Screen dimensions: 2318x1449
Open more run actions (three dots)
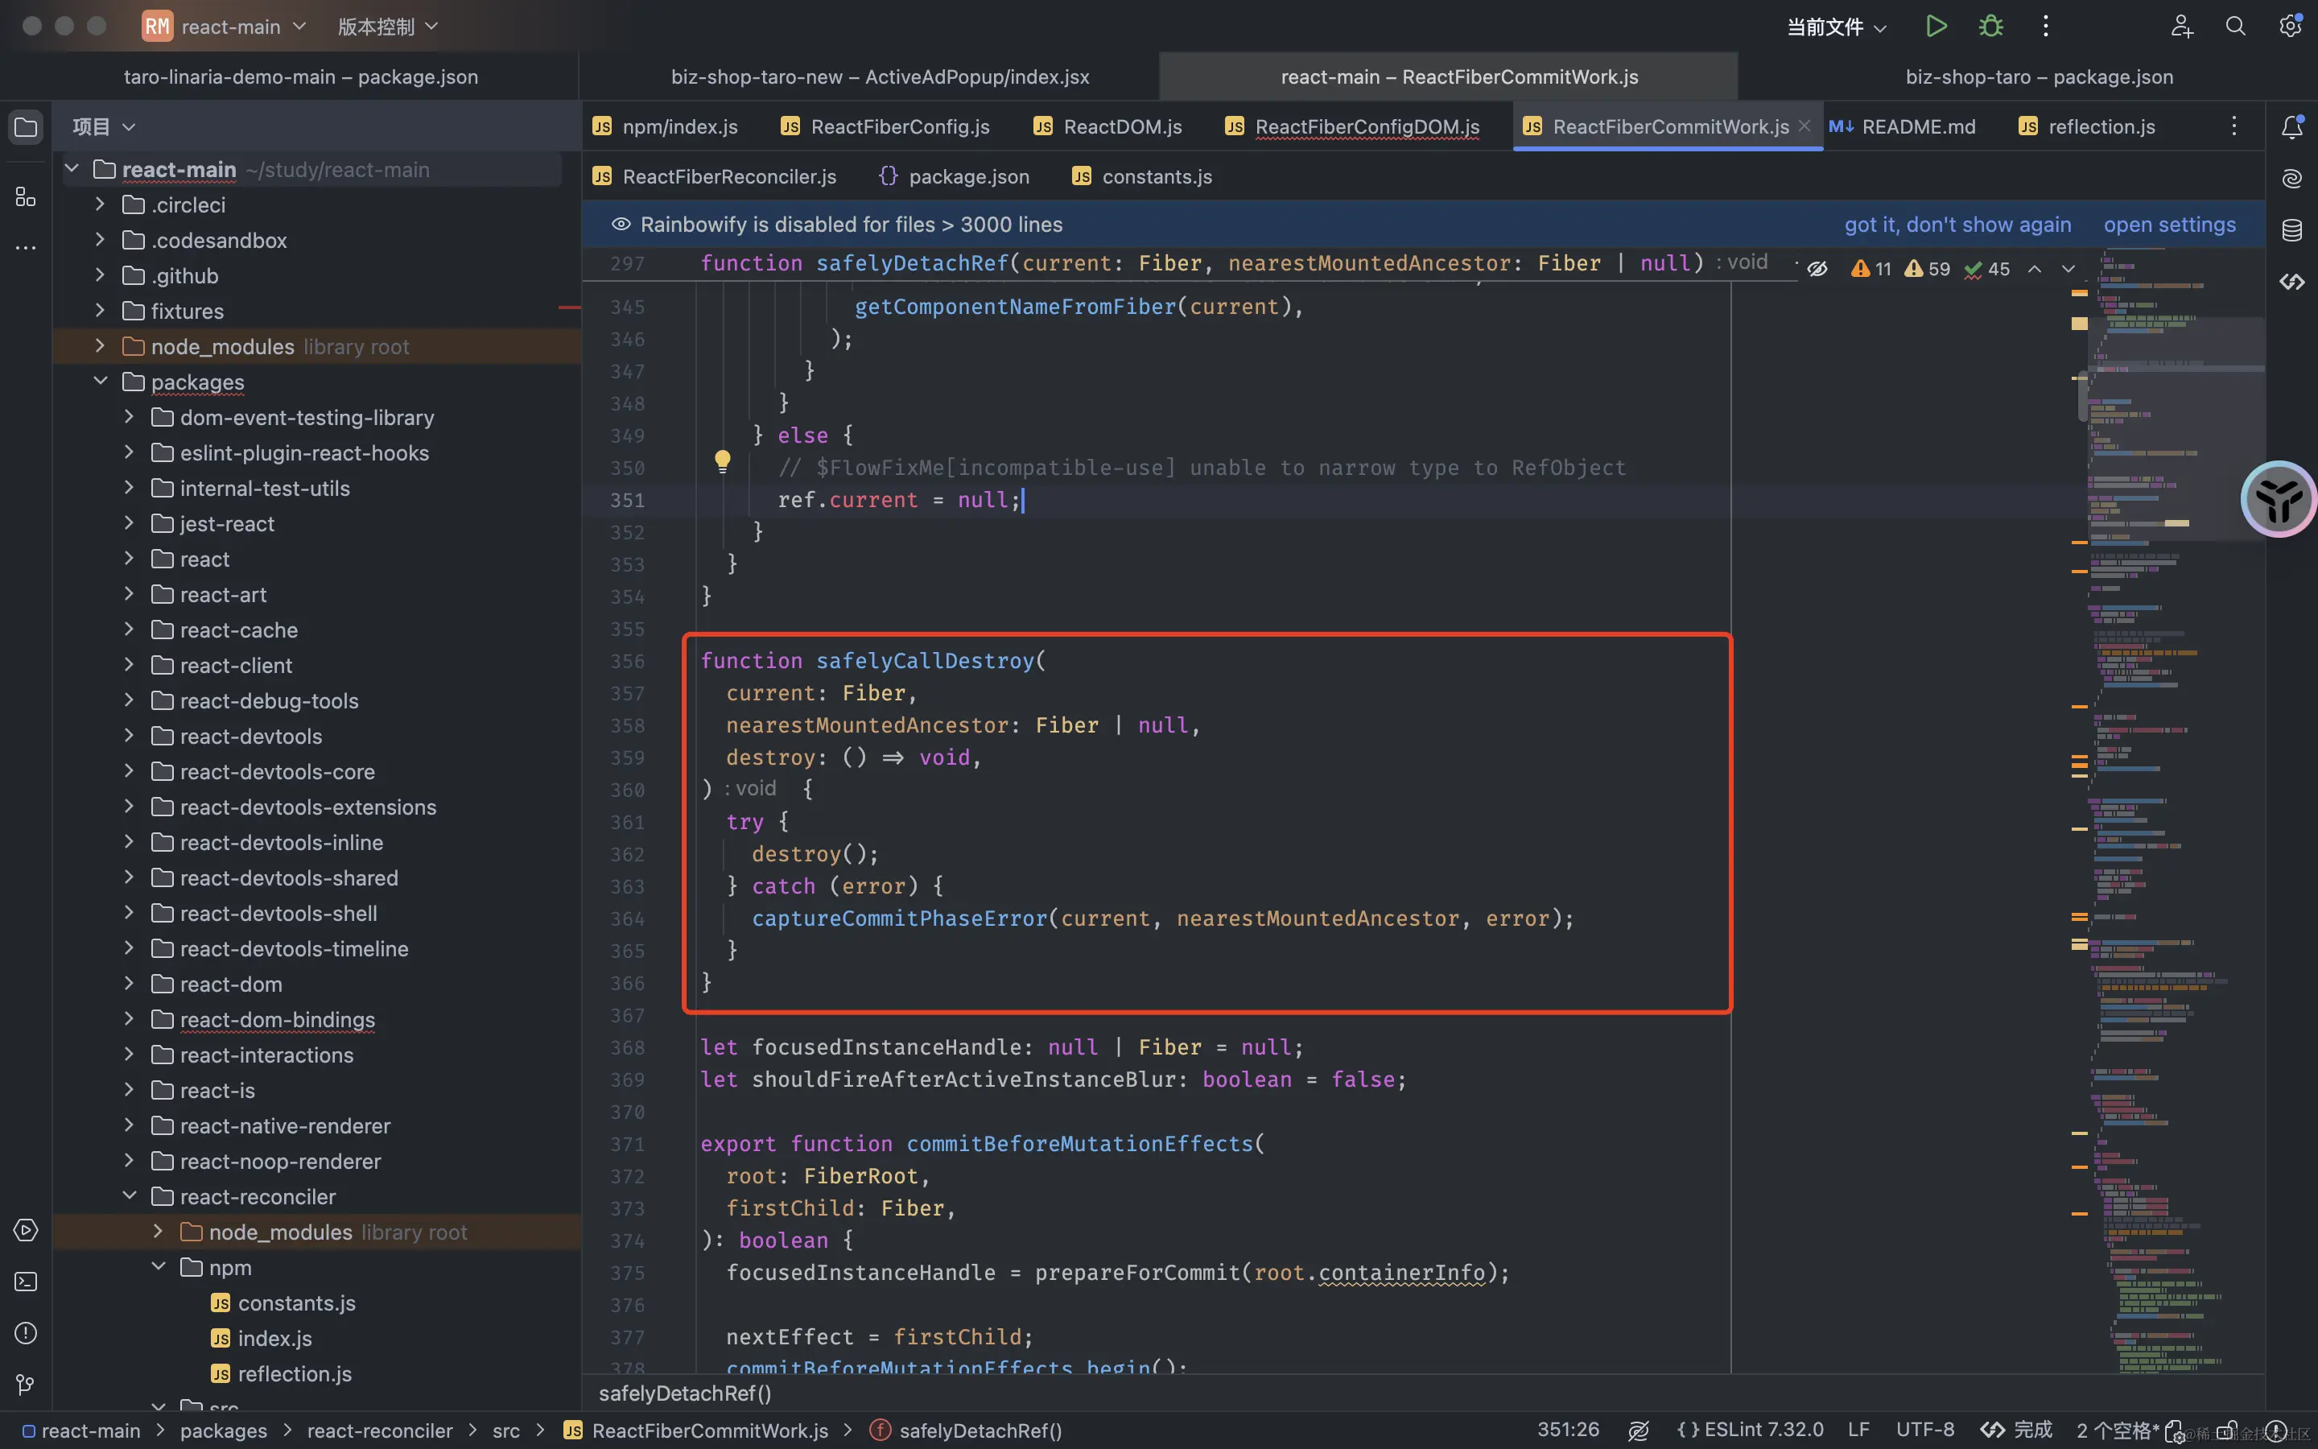coord(2045,26)
